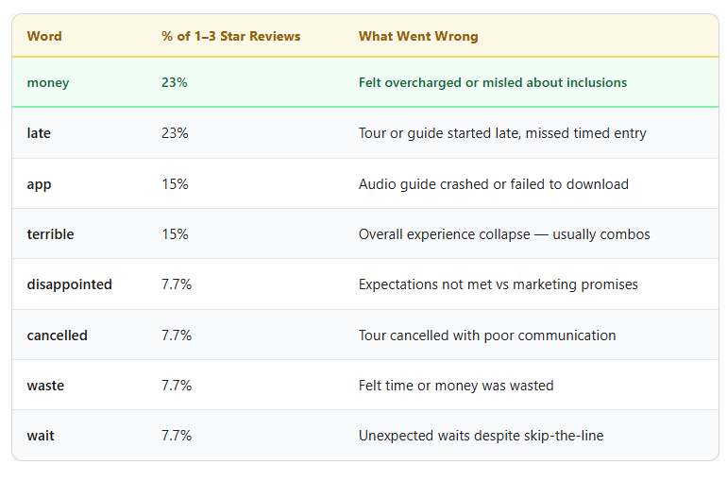This screenshot has width=727, height=482.
Task: Click the "What Went Wrong" column header
Action: pos(418,37)
